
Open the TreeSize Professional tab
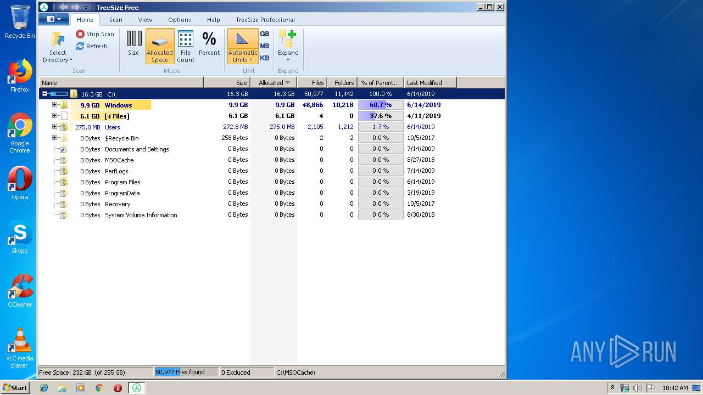[x=265, y=20]
